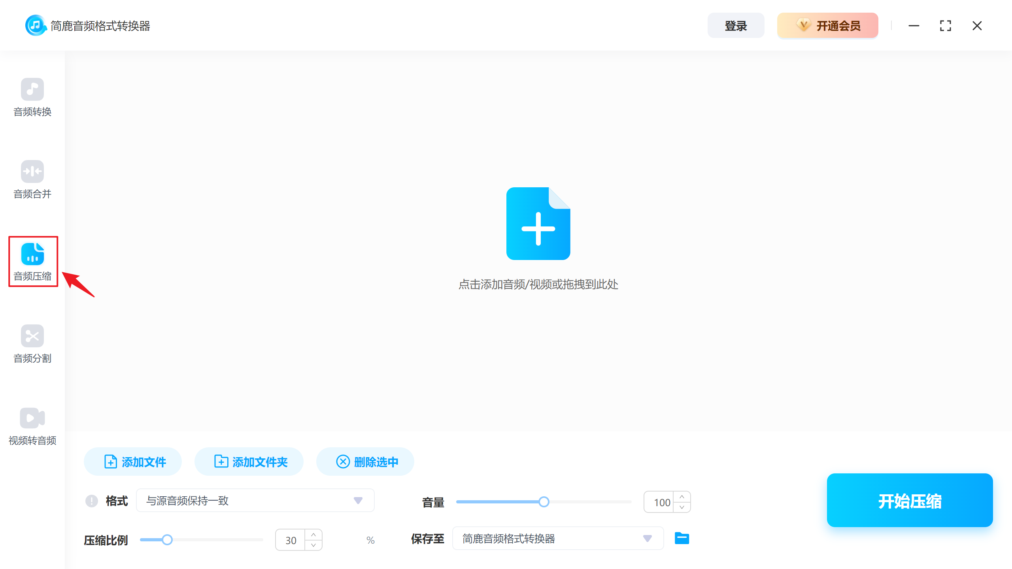Click 添加文件夹 to add folder
Viewport: 1012px width, 569px height.
point(249,462)
